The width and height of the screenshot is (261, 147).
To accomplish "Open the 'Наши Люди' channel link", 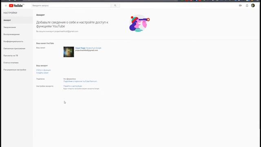I will click(80, 48).
